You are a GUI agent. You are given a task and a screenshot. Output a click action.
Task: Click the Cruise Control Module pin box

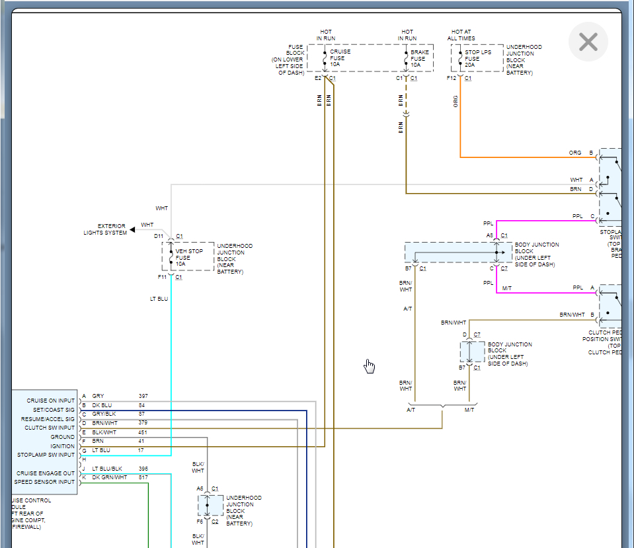coord(45,442)
